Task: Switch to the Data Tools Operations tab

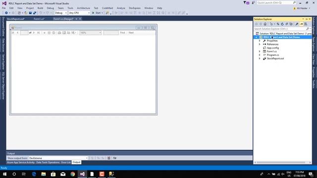Action: pos(48,162)
